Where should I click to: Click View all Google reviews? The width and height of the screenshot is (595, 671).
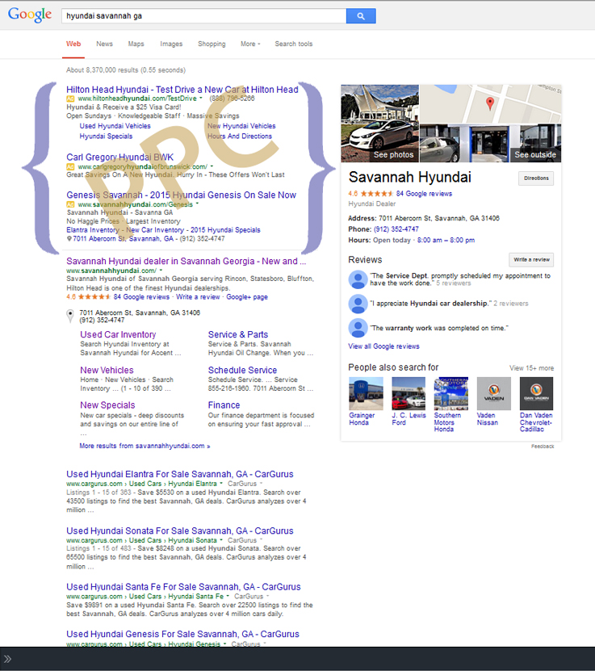click(383, 346)
